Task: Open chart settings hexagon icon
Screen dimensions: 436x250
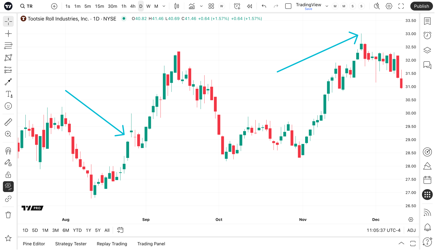Action: tap(389, 6)
